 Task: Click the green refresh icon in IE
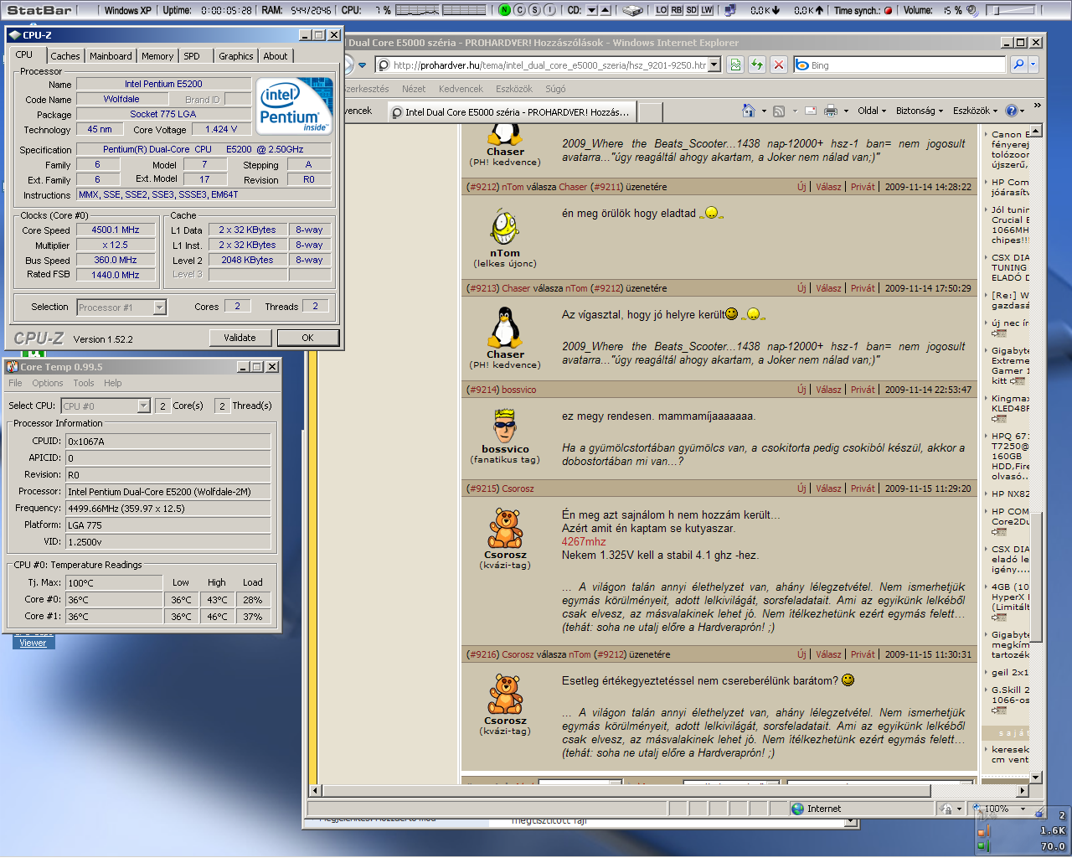[757, 65]
